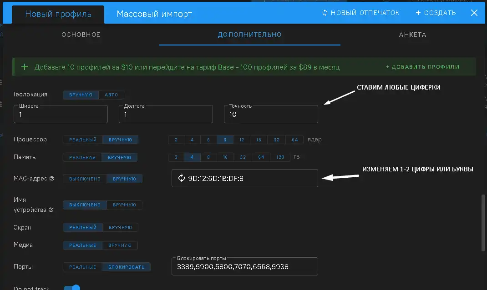Viewport: 487px width, 290px height.
Task: Choose 12 processor cores
Action: point(242,140)
